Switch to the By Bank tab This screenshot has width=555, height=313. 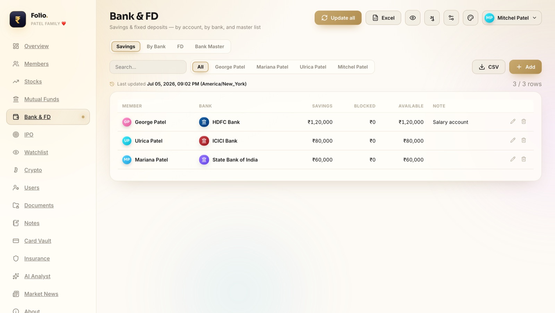156,46
